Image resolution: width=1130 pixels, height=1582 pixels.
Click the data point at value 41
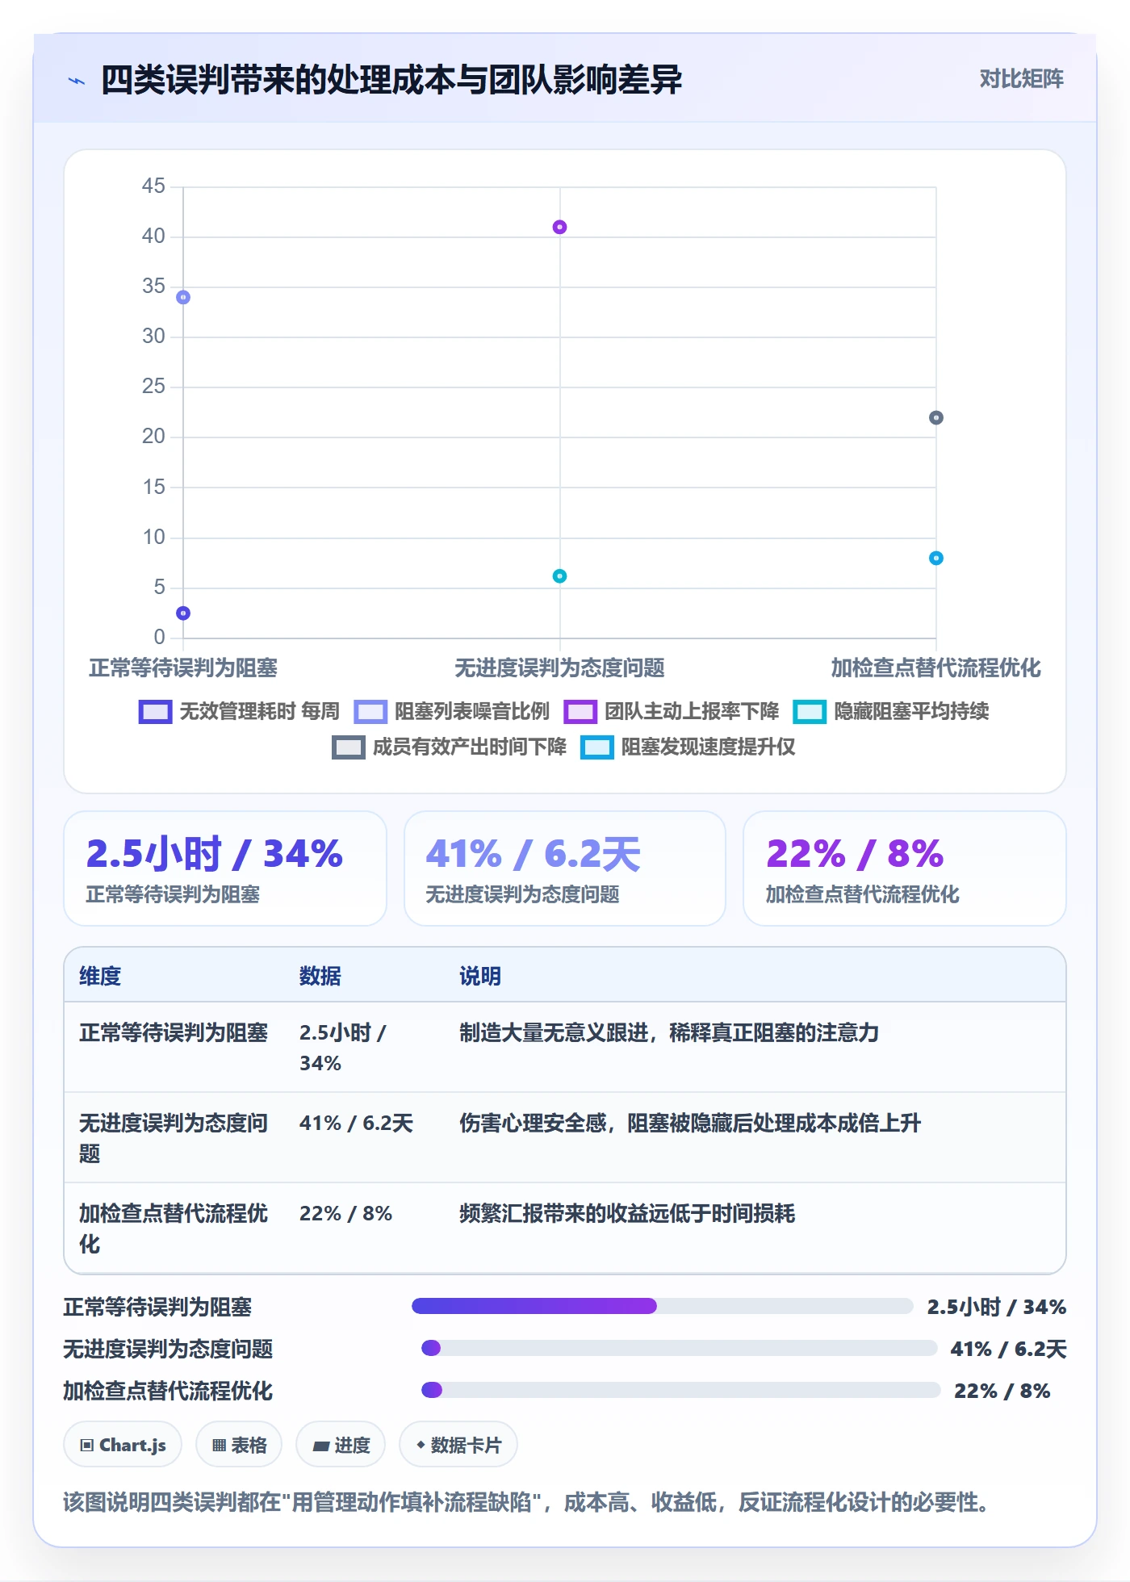pyautogui.click(x=559, y=227)
